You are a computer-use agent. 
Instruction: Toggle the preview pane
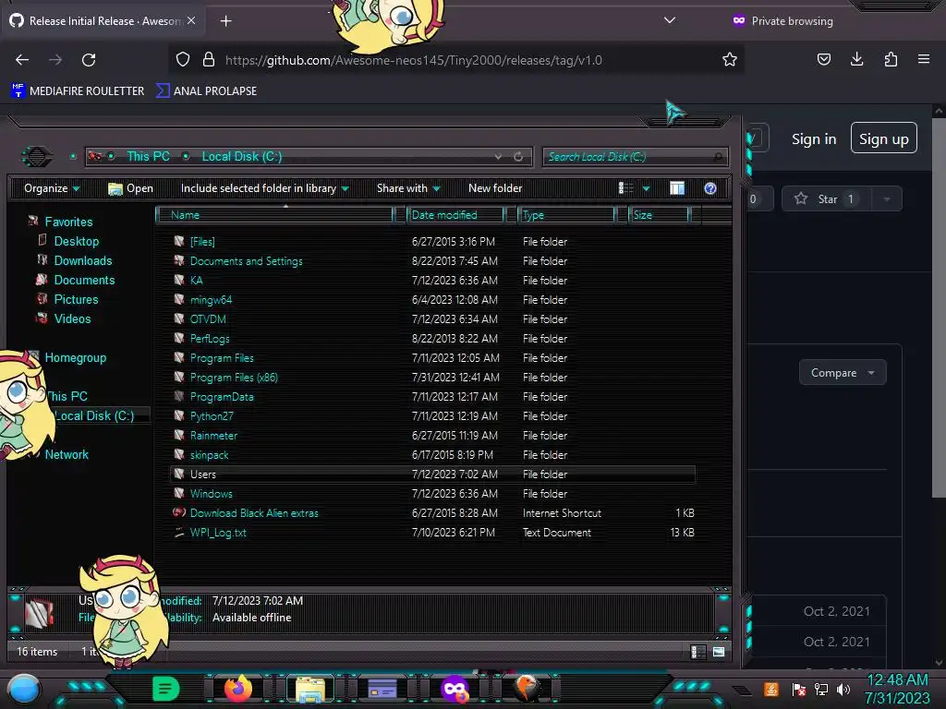click(677, 188)
